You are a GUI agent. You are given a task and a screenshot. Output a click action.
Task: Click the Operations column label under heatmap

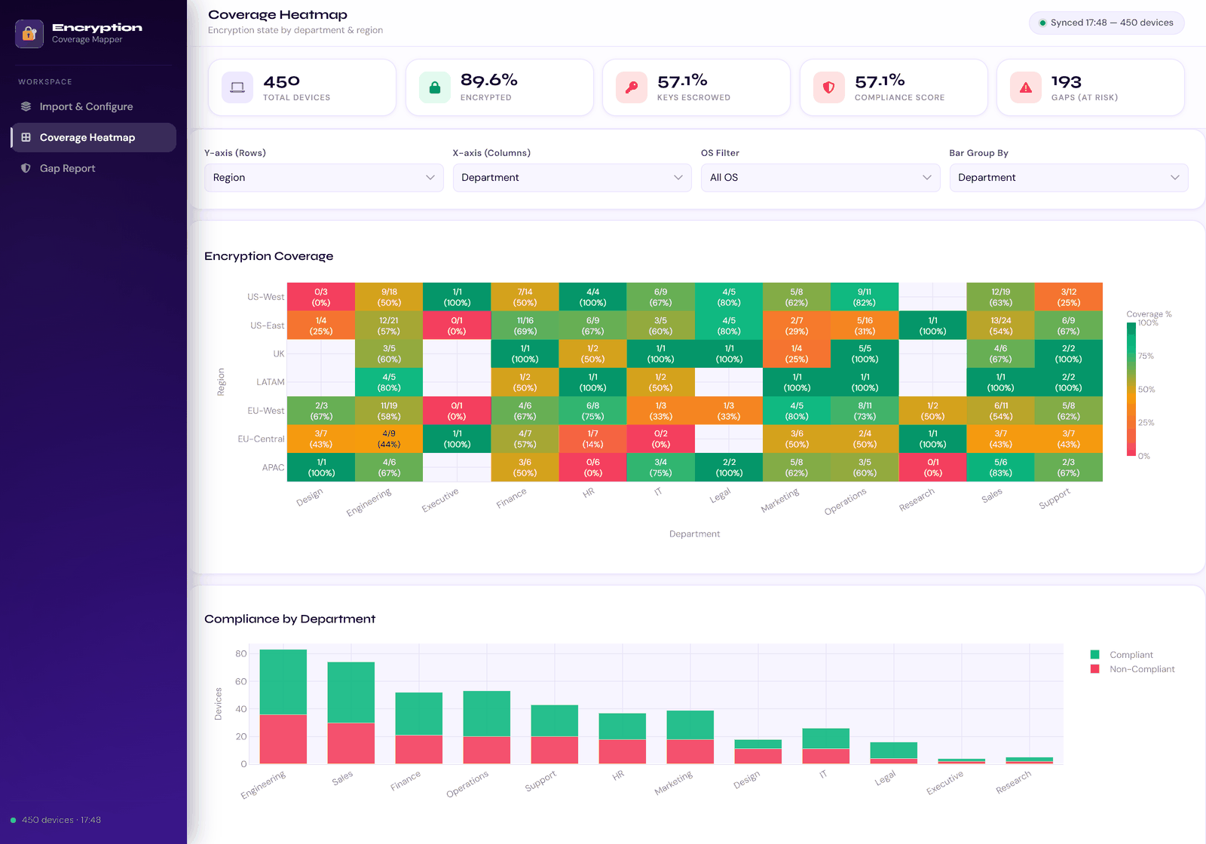(845, 502)
